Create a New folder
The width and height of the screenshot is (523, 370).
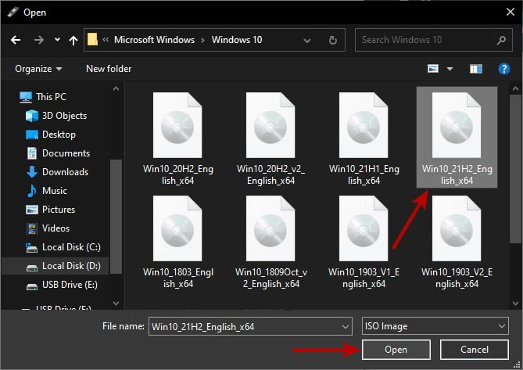(x=109, y=69)
